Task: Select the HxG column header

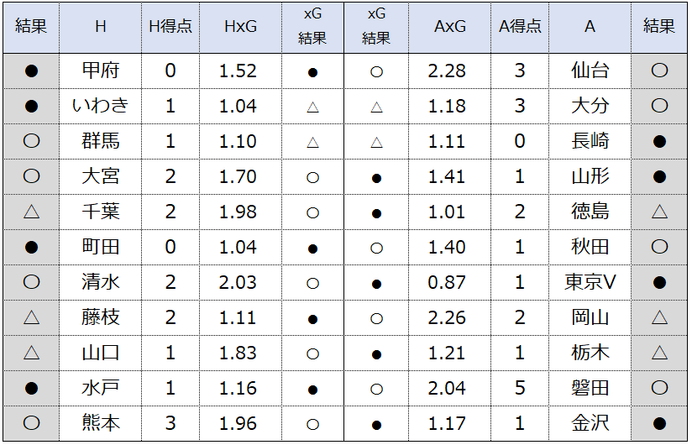Action: (x=240, y=28)
